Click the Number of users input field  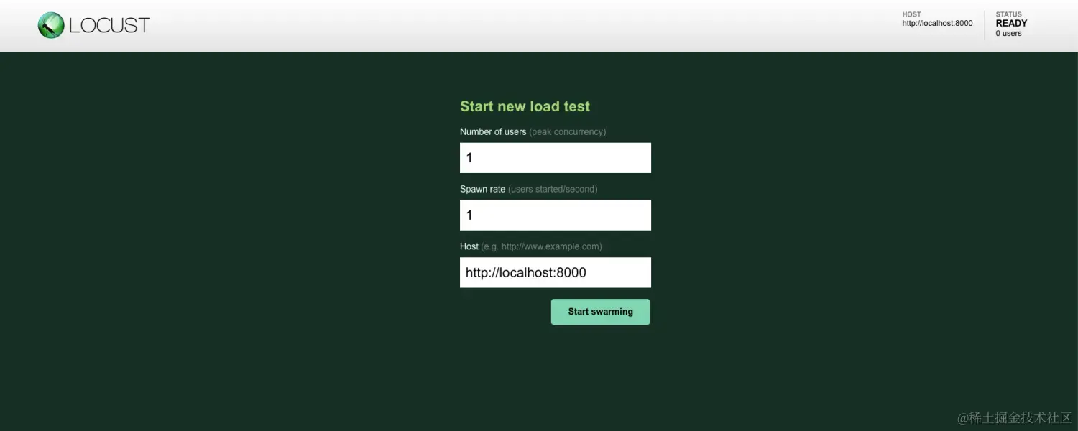coord(556,158)
